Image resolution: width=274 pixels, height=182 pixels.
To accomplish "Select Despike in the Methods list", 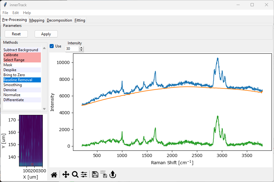I will (10, 70).
